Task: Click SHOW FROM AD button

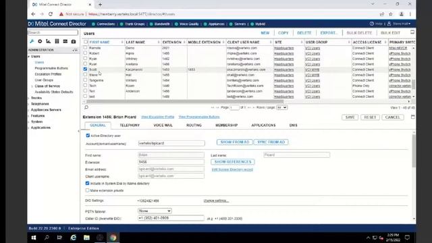Action: pos(235,142)
